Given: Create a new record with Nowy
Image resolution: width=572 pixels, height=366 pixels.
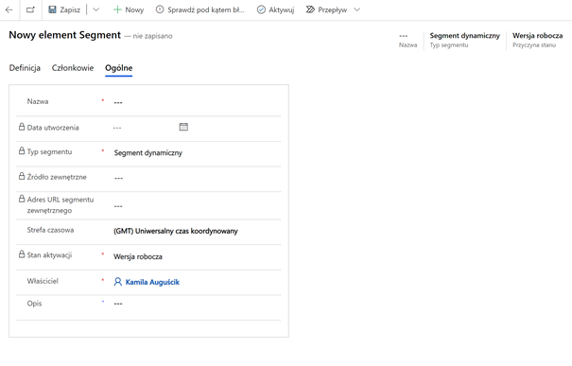Looking at the screenshot, I should click(129, 9).
